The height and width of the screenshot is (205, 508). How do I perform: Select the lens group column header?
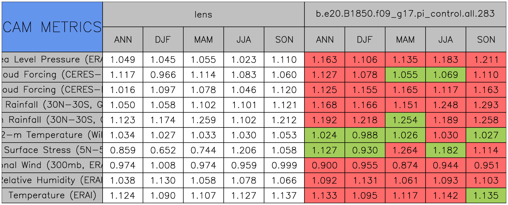[x=203, y=14]
